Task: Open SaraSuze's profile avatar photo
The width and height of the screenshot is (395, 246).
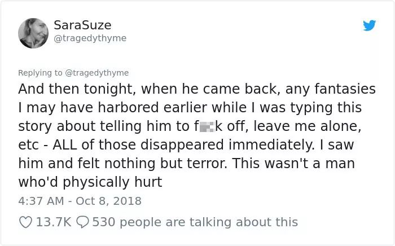Action: (33, 33)
